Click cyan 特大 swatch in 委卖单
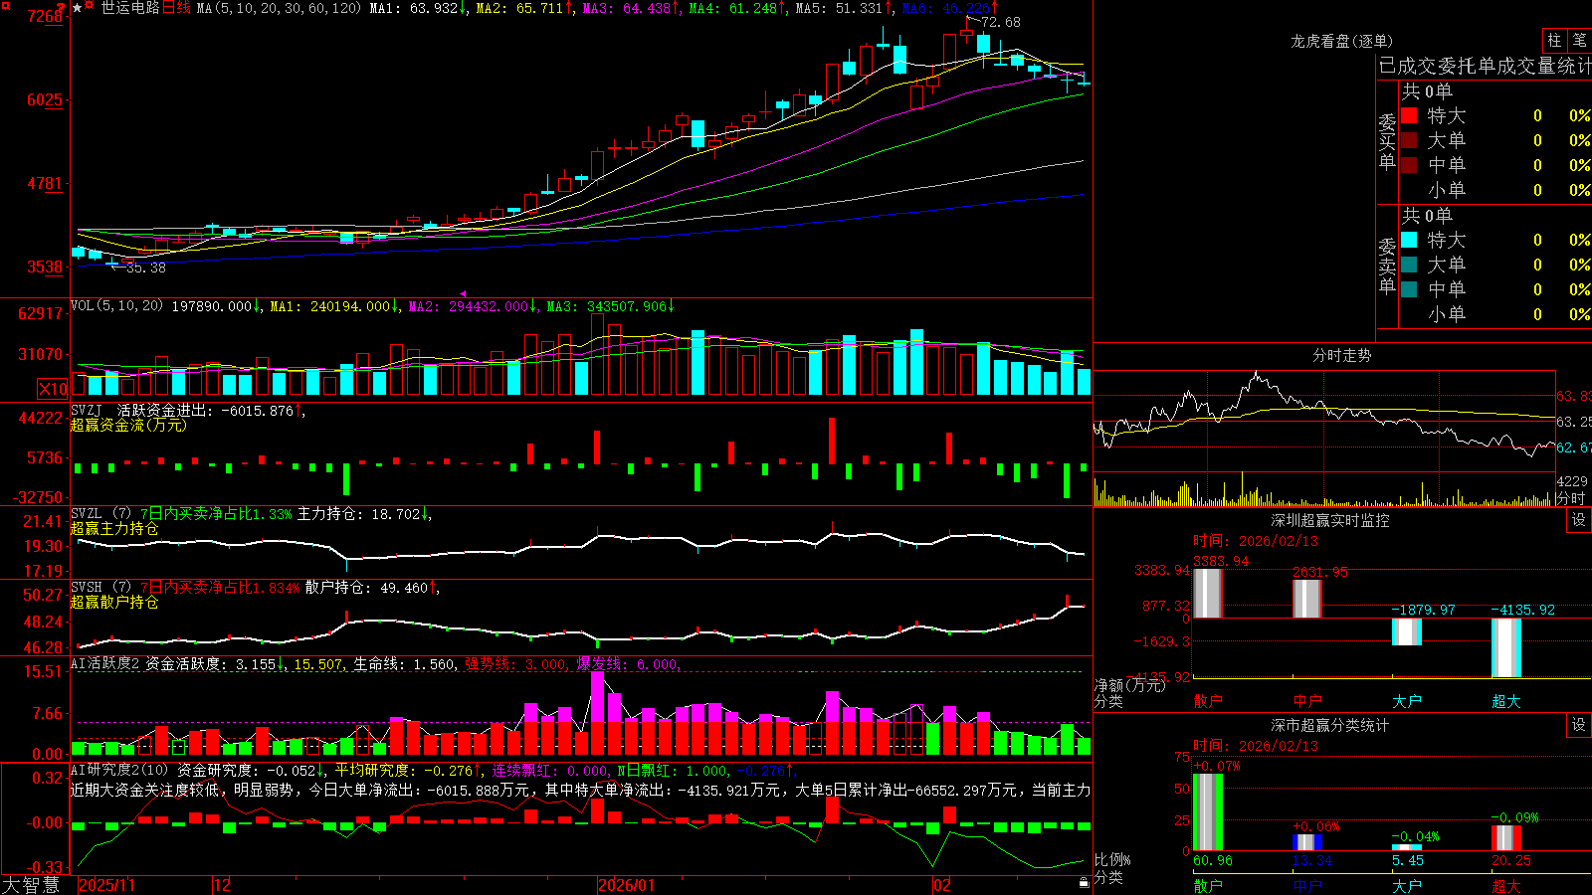The image size is (1592, 895). pyautogui.click(x=1409, y=240)
